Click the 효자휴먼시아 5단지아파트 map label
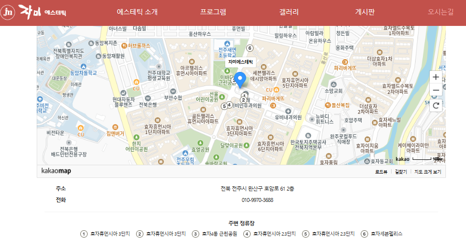Image resolution: width=466 pixels, height=242 pixels. 295,83
